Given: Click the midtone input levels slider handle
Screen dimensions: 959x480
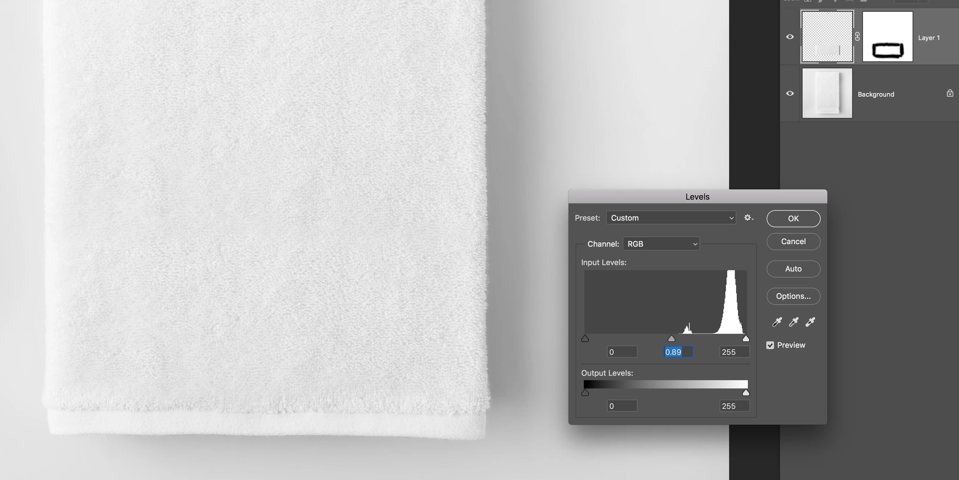Looking at the screenshot, I should pos(671,339).
